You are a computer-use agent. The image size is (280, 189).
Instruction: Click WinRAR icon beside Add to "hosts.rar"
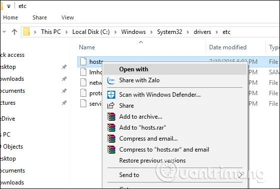[111, 128]
